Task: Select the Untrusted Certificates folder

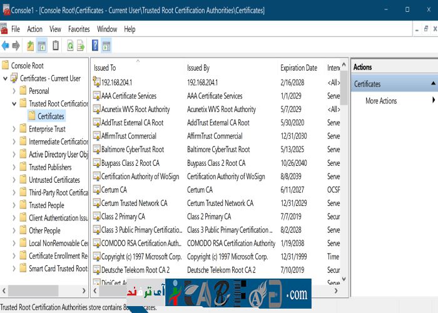Action: point(54,180)
